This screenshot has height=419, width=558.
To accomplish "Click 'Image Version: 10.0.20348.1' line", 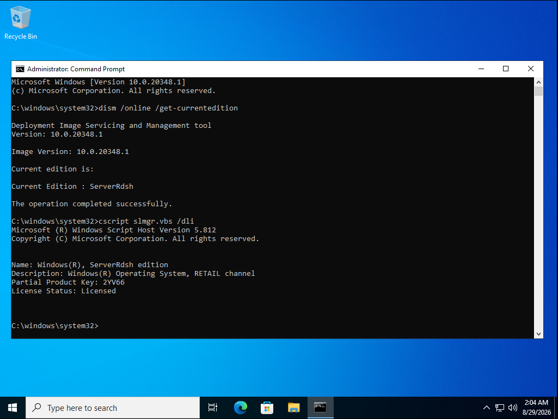I will pyautogui.click(x=70, y=151).
